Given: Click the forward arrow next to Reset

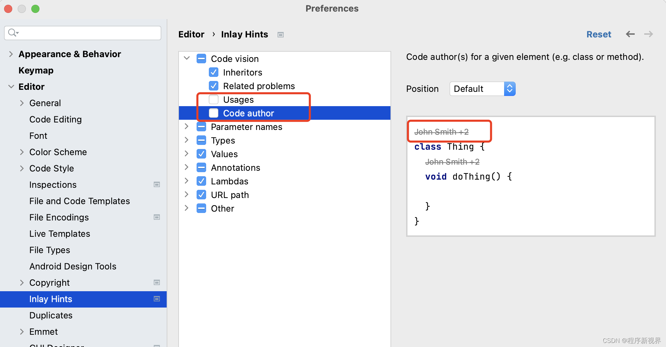Looking at the screenshot, I should tap(649, 34).
